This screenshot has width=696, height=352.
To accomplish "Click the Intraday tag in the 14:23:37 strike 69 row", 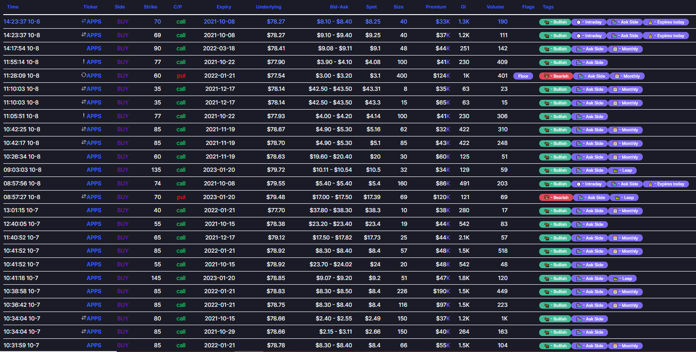I will coord(588,36).
